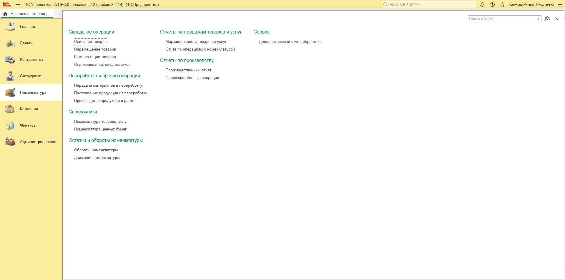The height and width of the screenshot is (280, 565).
Task: Open the Финансы pie chart icon
Action: [x=10, y=125]
